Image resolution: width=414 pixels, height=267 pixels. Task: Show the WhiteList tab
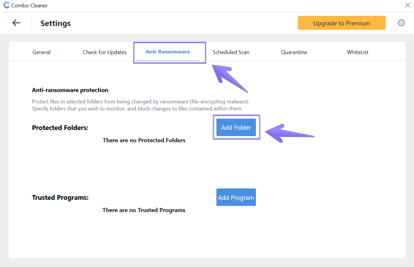(x=357, y=52)
